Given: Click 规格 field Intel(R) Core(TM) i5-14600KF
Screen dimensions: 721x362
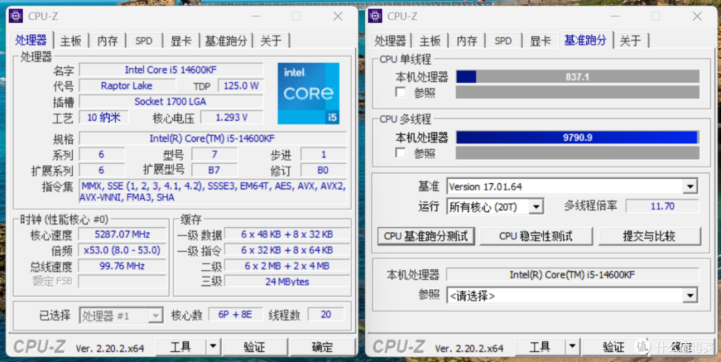Looking at the screenshot, I should 212,138.
